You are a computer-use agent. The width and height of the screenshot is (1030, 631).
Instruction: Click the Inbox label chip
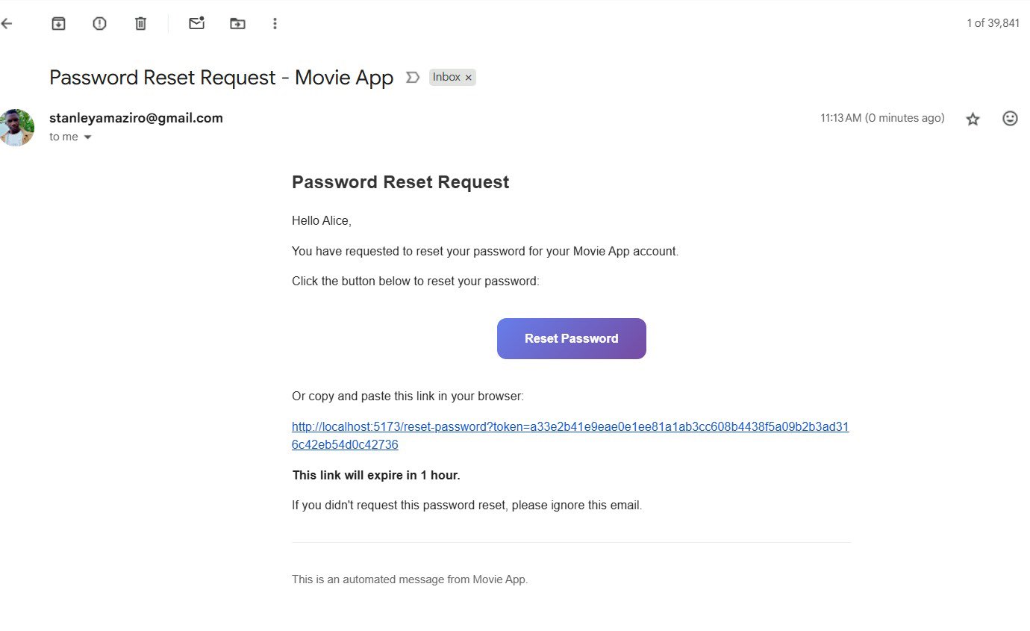(446, 78)
